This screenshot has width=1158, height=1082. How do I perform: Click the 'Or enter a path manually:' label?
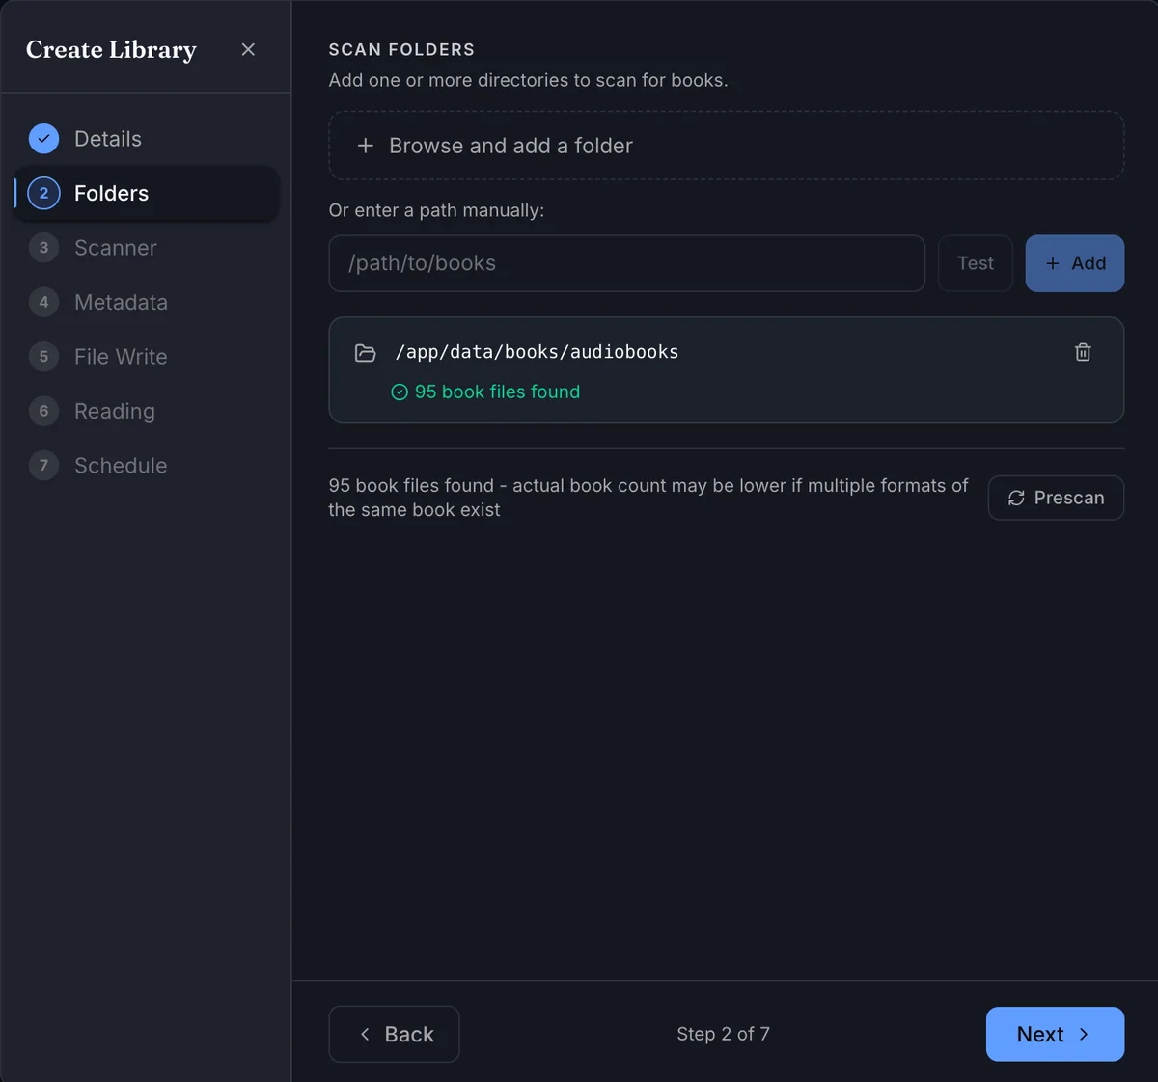[436, 210]
